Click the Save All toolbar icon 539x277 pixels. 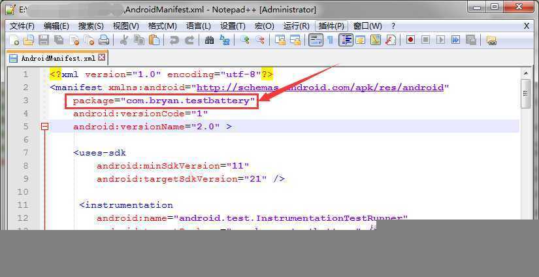59,41
